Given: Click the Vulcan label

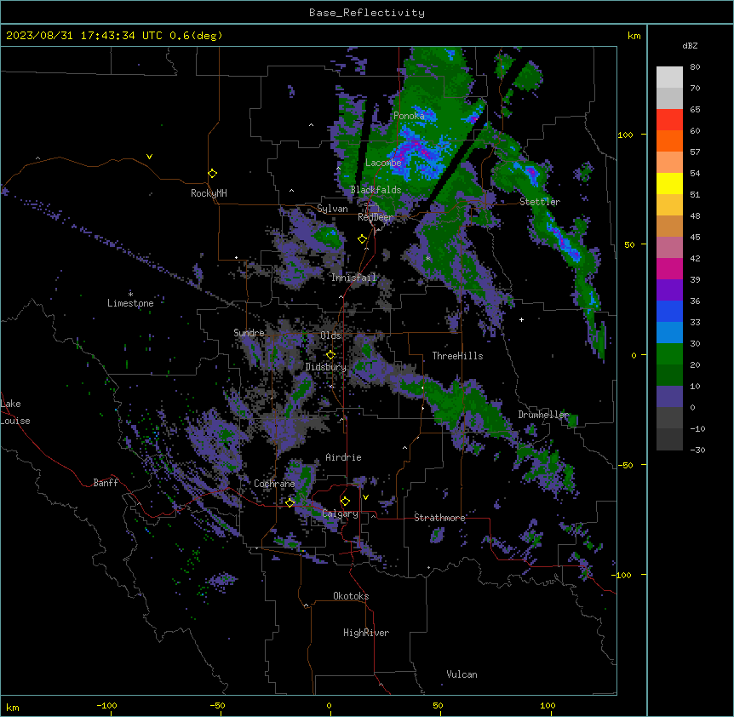Looking at the screenshot, I should pyautogui.click(x=462, y=674).
